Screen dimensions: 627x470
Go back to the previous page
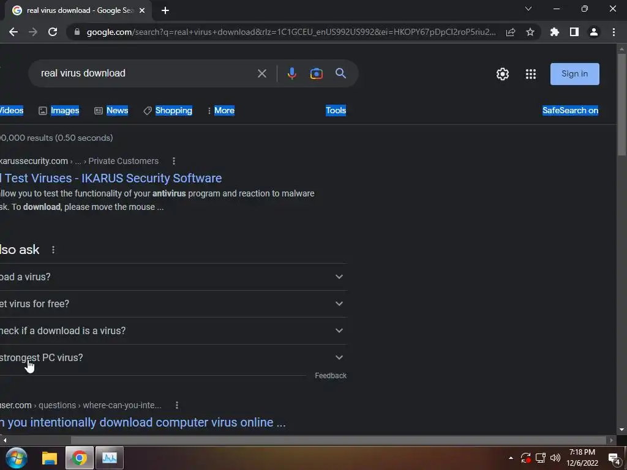[13, 32]
